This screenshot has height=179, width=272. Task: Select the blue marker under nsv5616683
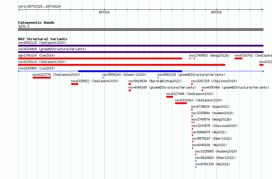[196, 161]
